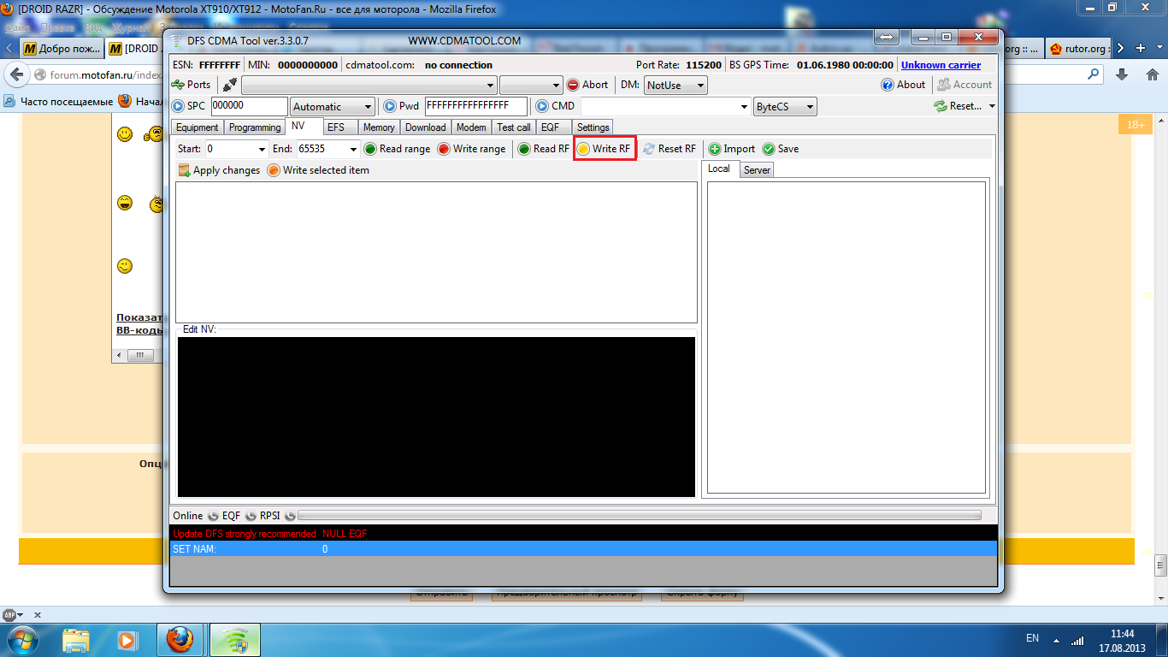Switch to the Download tab
The image size is (1168, 657).
pos(425,127)
